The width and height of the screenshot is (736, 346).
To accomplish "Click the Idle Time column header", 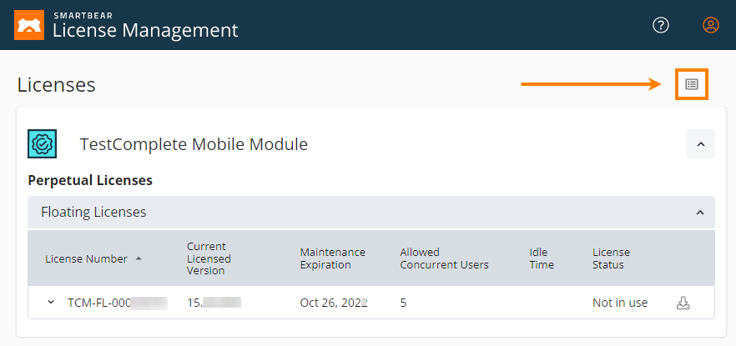I will pos(542,258).
